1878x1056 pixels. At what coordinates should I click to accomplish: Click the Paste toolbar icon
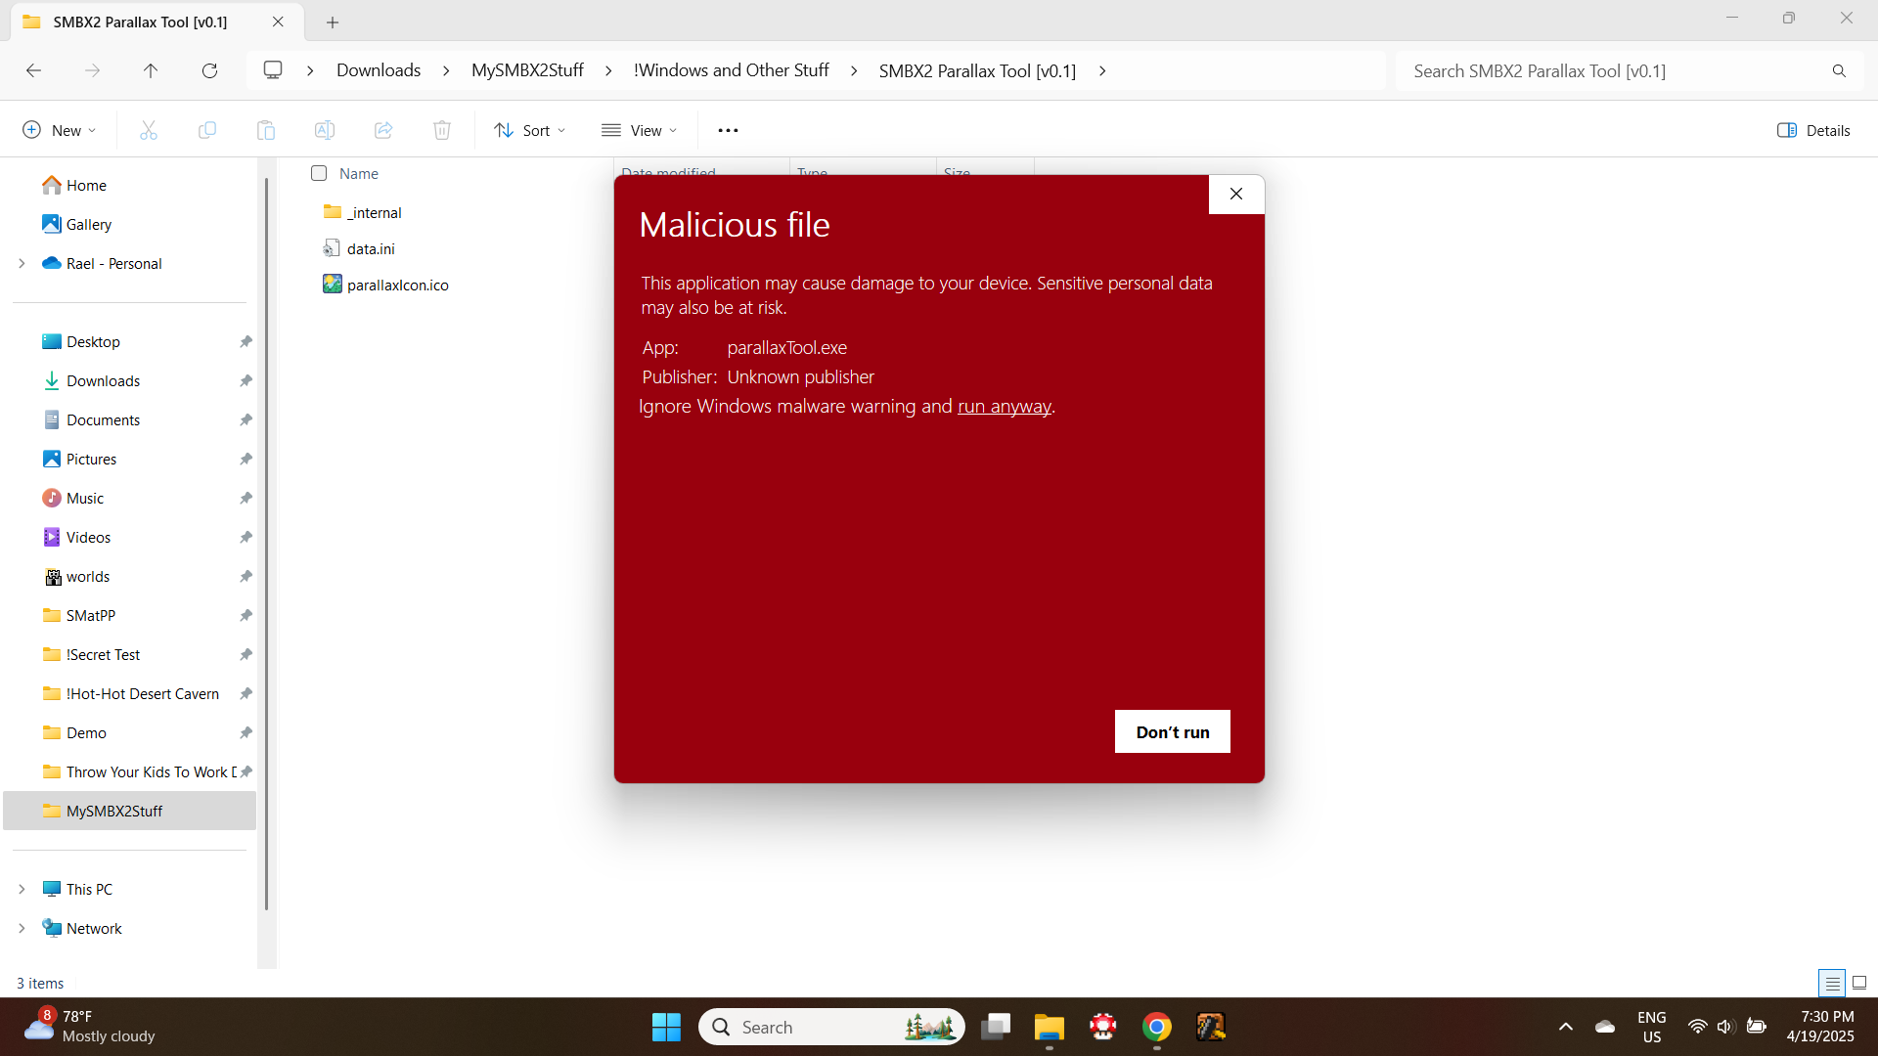[266, 130]
